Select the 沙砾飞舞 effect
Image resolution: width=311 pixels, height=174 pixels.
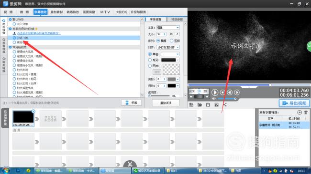(74, 38)
